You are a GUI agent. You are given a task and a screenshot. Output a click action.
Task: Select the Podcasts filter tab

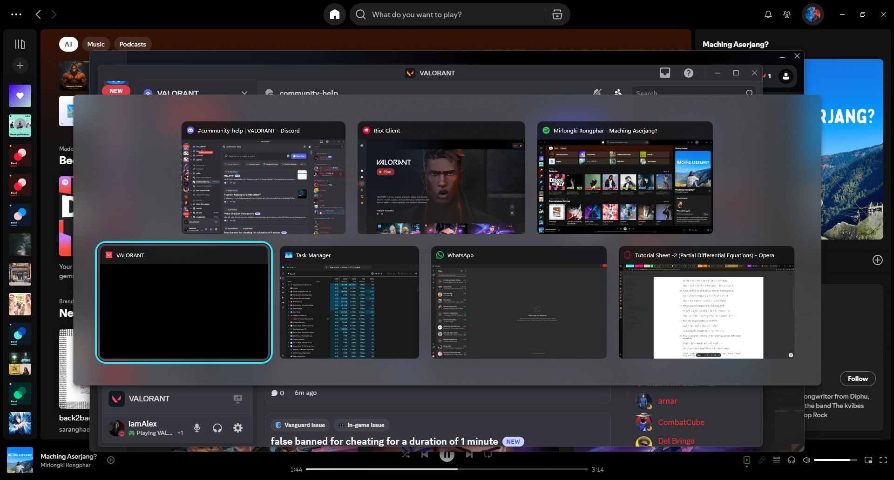[133, 44]
